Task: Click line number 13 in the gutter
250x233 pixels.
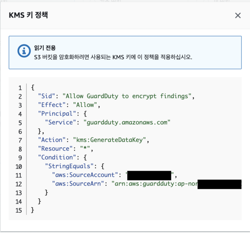Action: point(19,193)
